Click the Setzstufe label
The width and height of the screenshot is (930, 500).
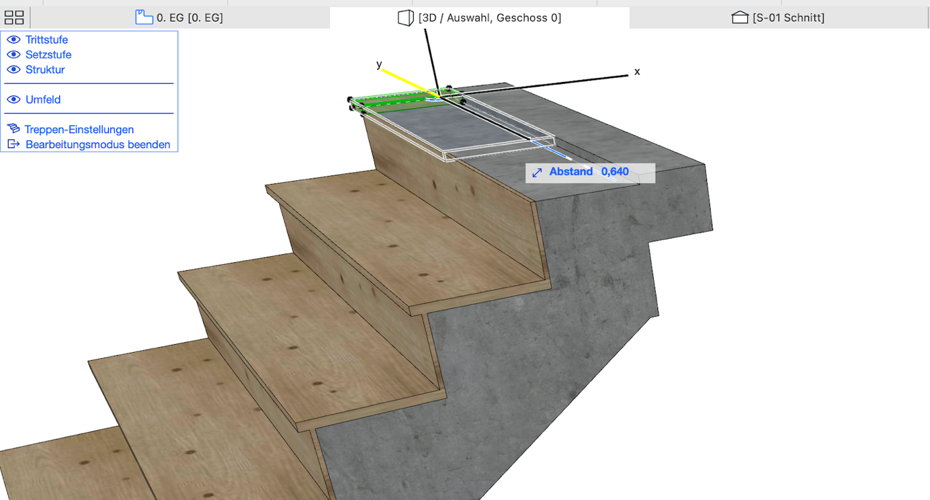coord(48,54)
